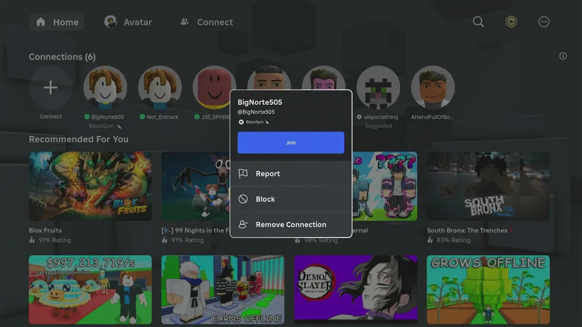Open South Bronx: The Trenches thumbnail
582x327 pixels.
pyautogui.click(x=488, y=186)
